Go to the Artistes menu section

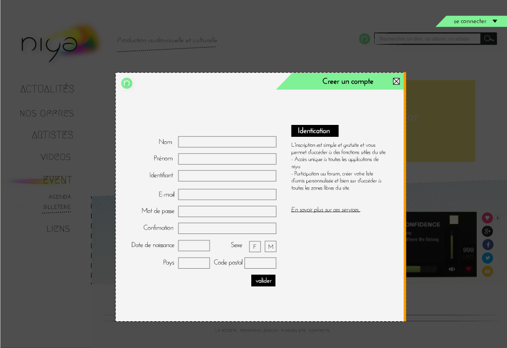53,135
